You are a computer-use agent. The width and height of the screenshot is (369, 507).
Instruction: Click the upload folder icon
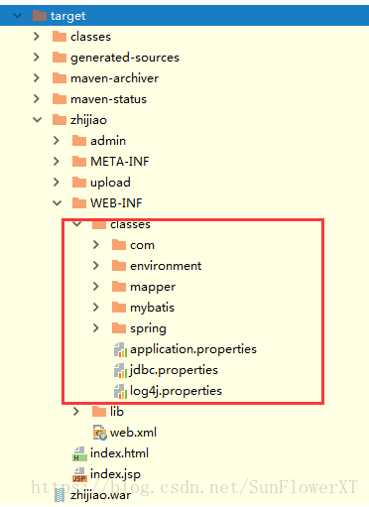click(x=79, y=182)
